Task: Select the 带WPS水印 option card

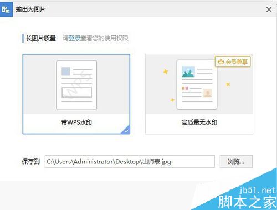Action: point(76,94)
